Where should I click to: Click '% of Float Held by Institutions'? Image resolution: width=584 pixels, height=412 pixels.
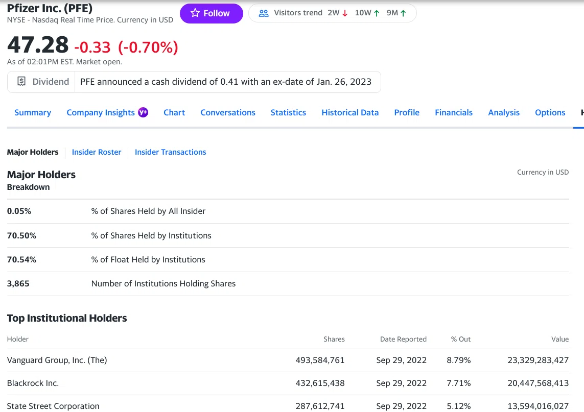point(148,259)
